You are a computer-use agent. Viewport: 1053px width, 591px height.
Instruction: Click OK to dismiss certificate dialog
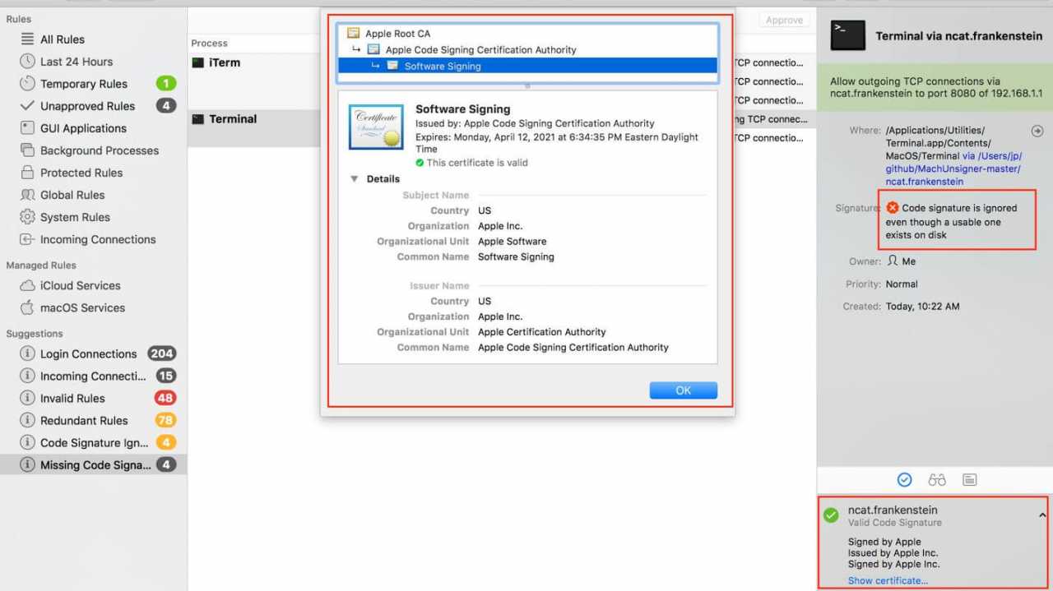683,390
